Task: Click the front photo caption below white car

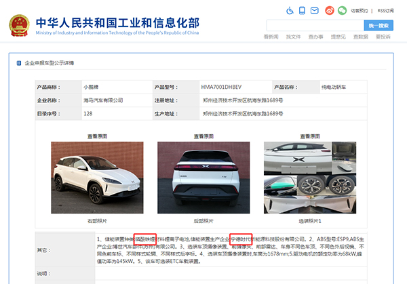Action: click(97, 221)
